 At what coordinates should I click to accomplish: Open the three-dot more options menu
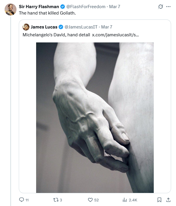[168, 7]
